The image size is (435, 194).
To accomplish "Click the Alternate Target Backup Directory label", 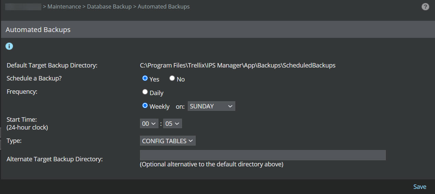I will click(55, 159).
